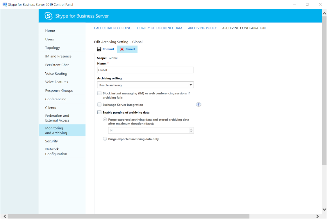Select purge exported and stored data radio
This screenshot has height=219, width=327.
(x=105, y=120)
